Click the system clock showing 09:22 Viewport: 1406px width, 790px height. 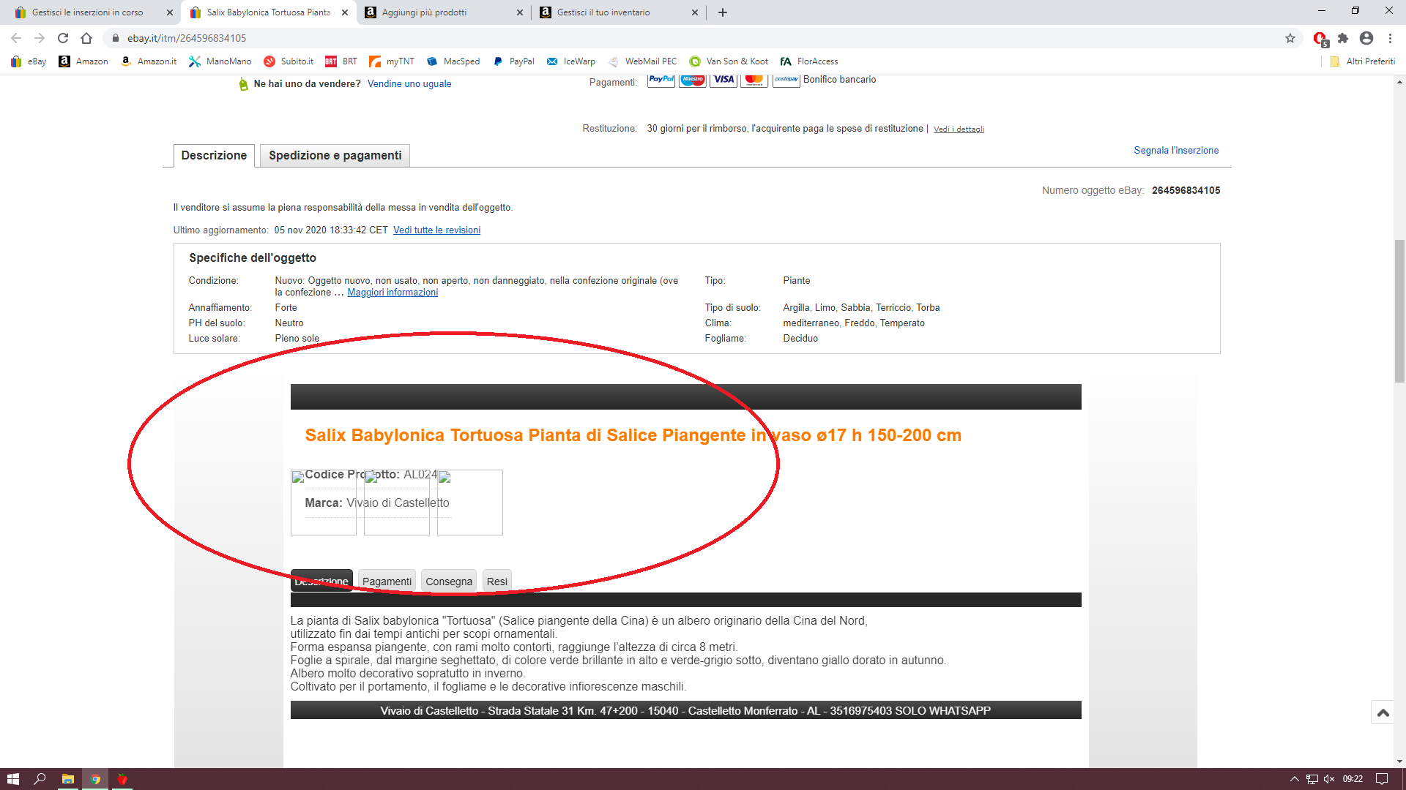[1353, 779]
